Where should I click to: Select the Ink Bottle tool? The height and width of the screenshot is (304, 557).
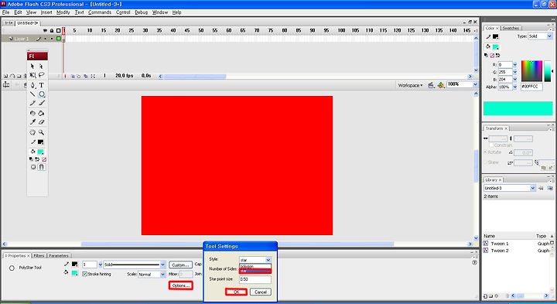click(x=32, y=113)
